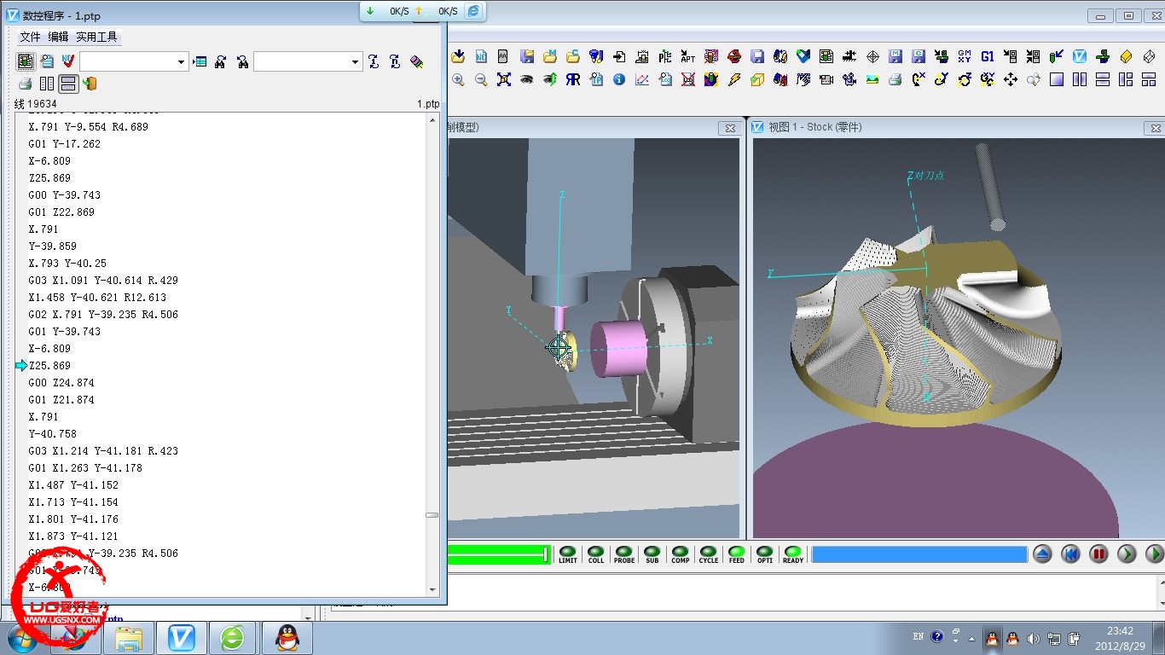The image size is (1165, 655).
Task: Click the blue info circle icon
Action: [x=619, y=79]
